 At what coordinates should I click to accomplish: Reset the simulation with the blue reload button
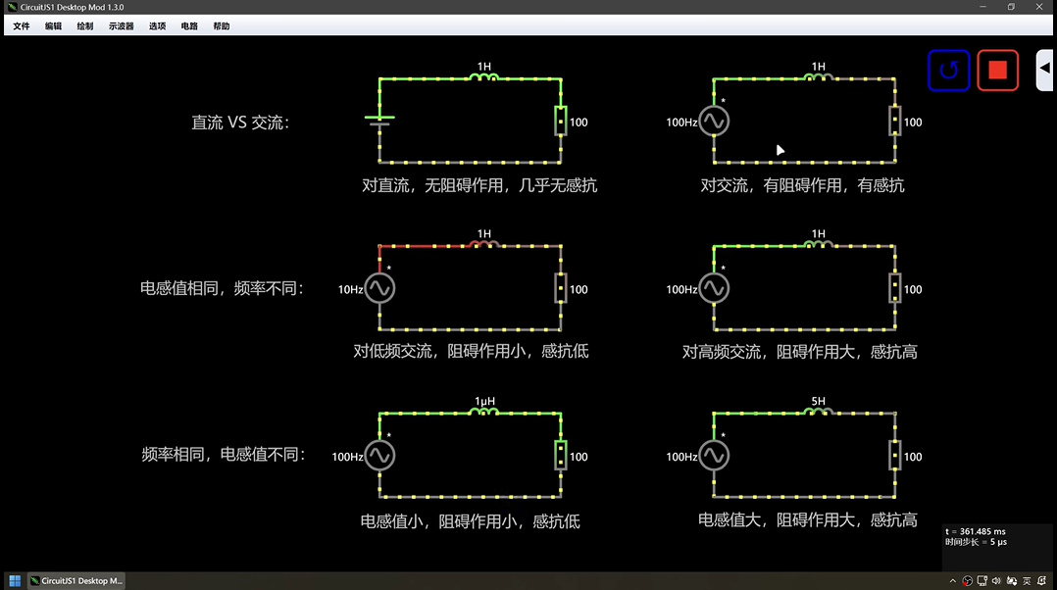(948, 70)
